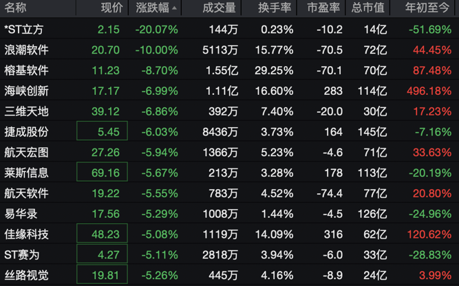Viewport: 459px width, 286px height.
Task: Sort by the 成交量 column header
Action: tap(219, 8)
